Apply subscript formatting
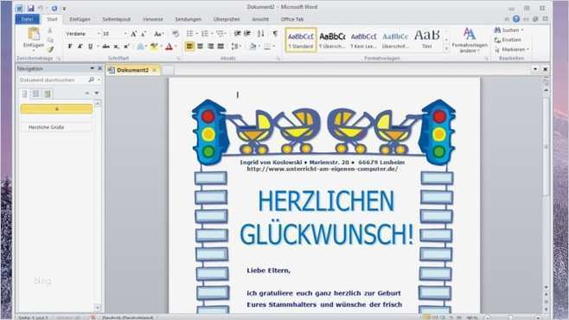The width and height of the screenshot is (569, 320). pos(116,47)
